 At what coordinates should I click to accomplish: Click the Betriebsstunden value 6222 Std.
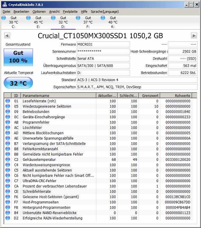pyautogui.click(x=183, y=73)
